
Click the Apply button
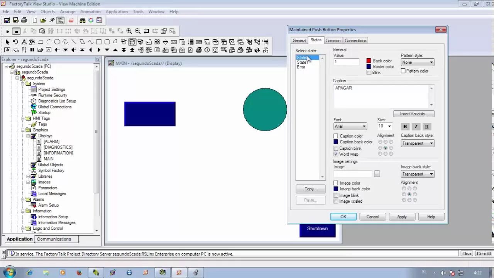point(402,217)
